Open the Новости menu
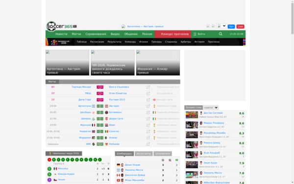This screenshot has width=294, height=184. coord(61,34)
